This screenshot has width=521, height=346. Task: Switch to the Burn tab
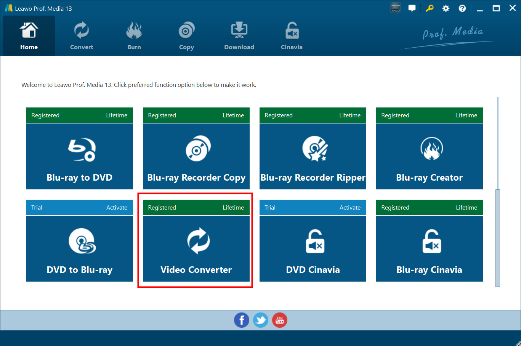[x=134, y=37]
